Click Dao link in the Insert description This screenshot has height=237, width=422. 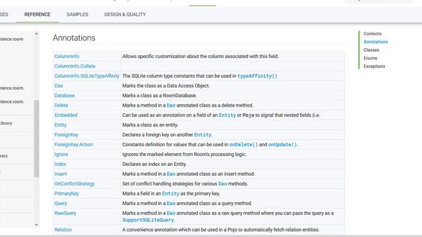point(171,174)
